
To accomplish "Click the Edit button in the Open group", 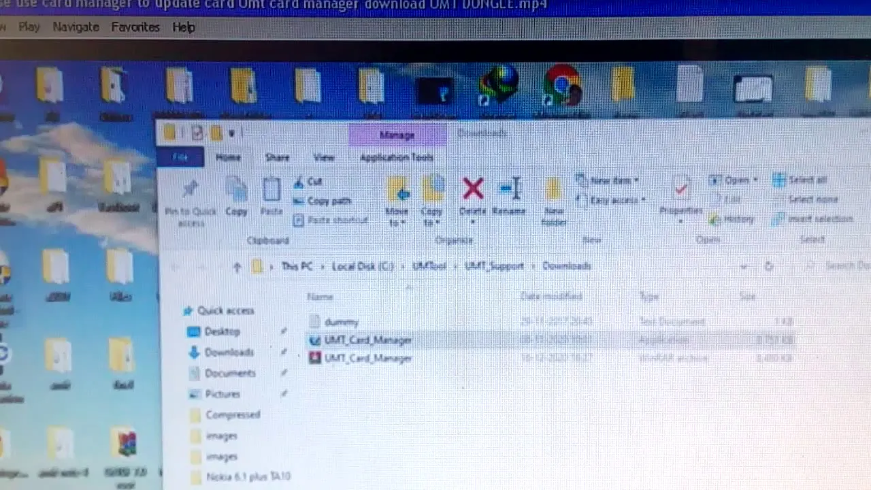I will pos(726,199).
